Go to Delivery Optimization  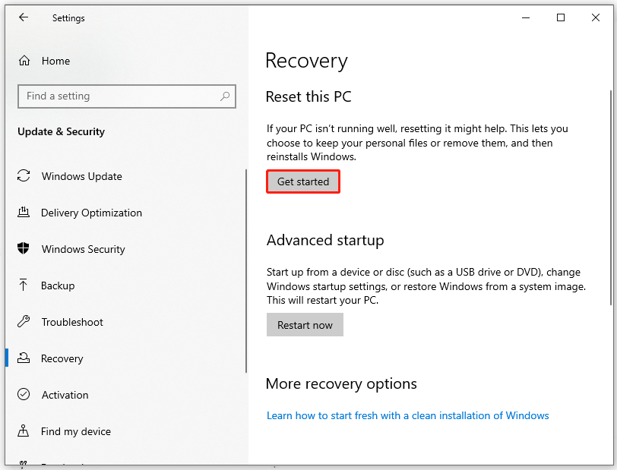[91, 213]
